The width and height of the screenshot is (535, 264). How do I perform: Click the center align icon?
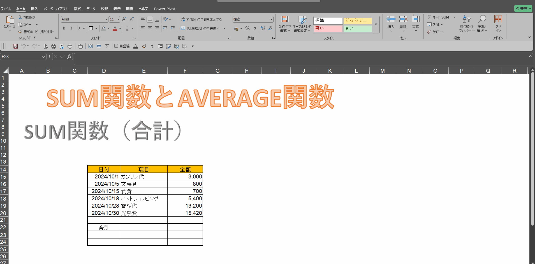point(150,28)
